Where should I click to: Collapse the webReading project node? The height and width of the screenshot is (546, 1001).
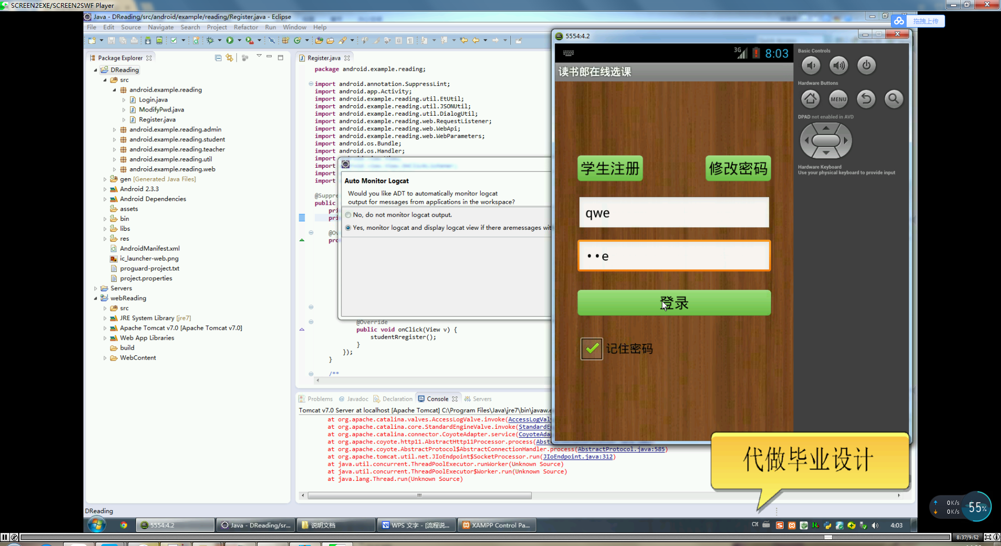click(x=95, y=299)
